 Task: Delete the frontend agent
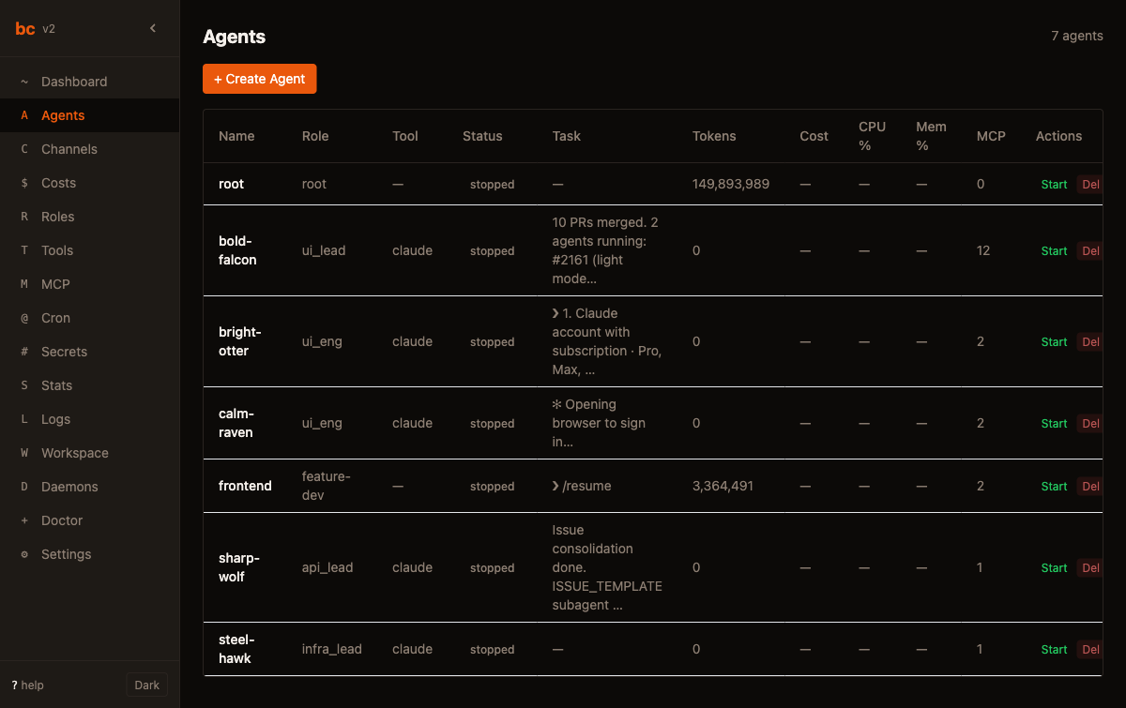pyautogui.click(x=1089, y=487)
